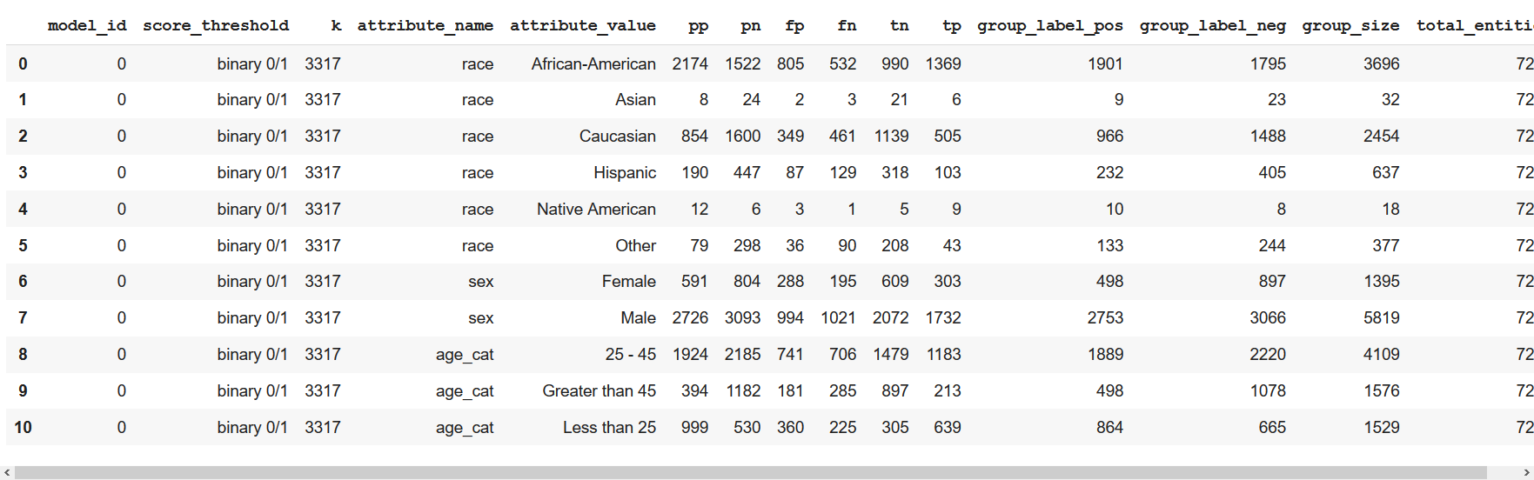
Task: Click the attribute_name column header
Action: 425,26
